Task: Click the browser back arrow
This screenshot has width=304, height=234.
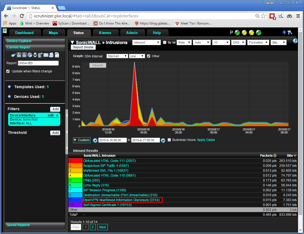Action: (x=6, y=16)
